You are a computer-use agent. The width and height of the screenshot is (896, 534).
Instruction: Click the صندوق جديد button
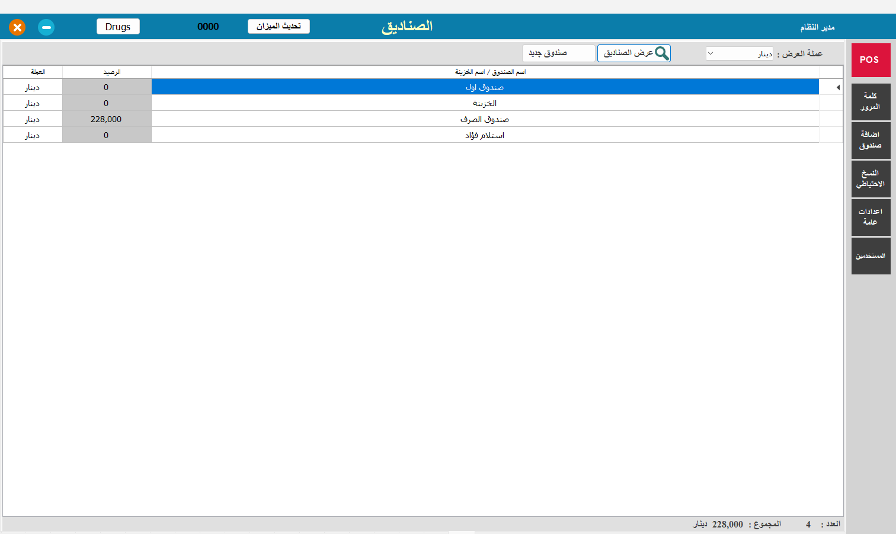pyautogui.click(x=558, y=53)
